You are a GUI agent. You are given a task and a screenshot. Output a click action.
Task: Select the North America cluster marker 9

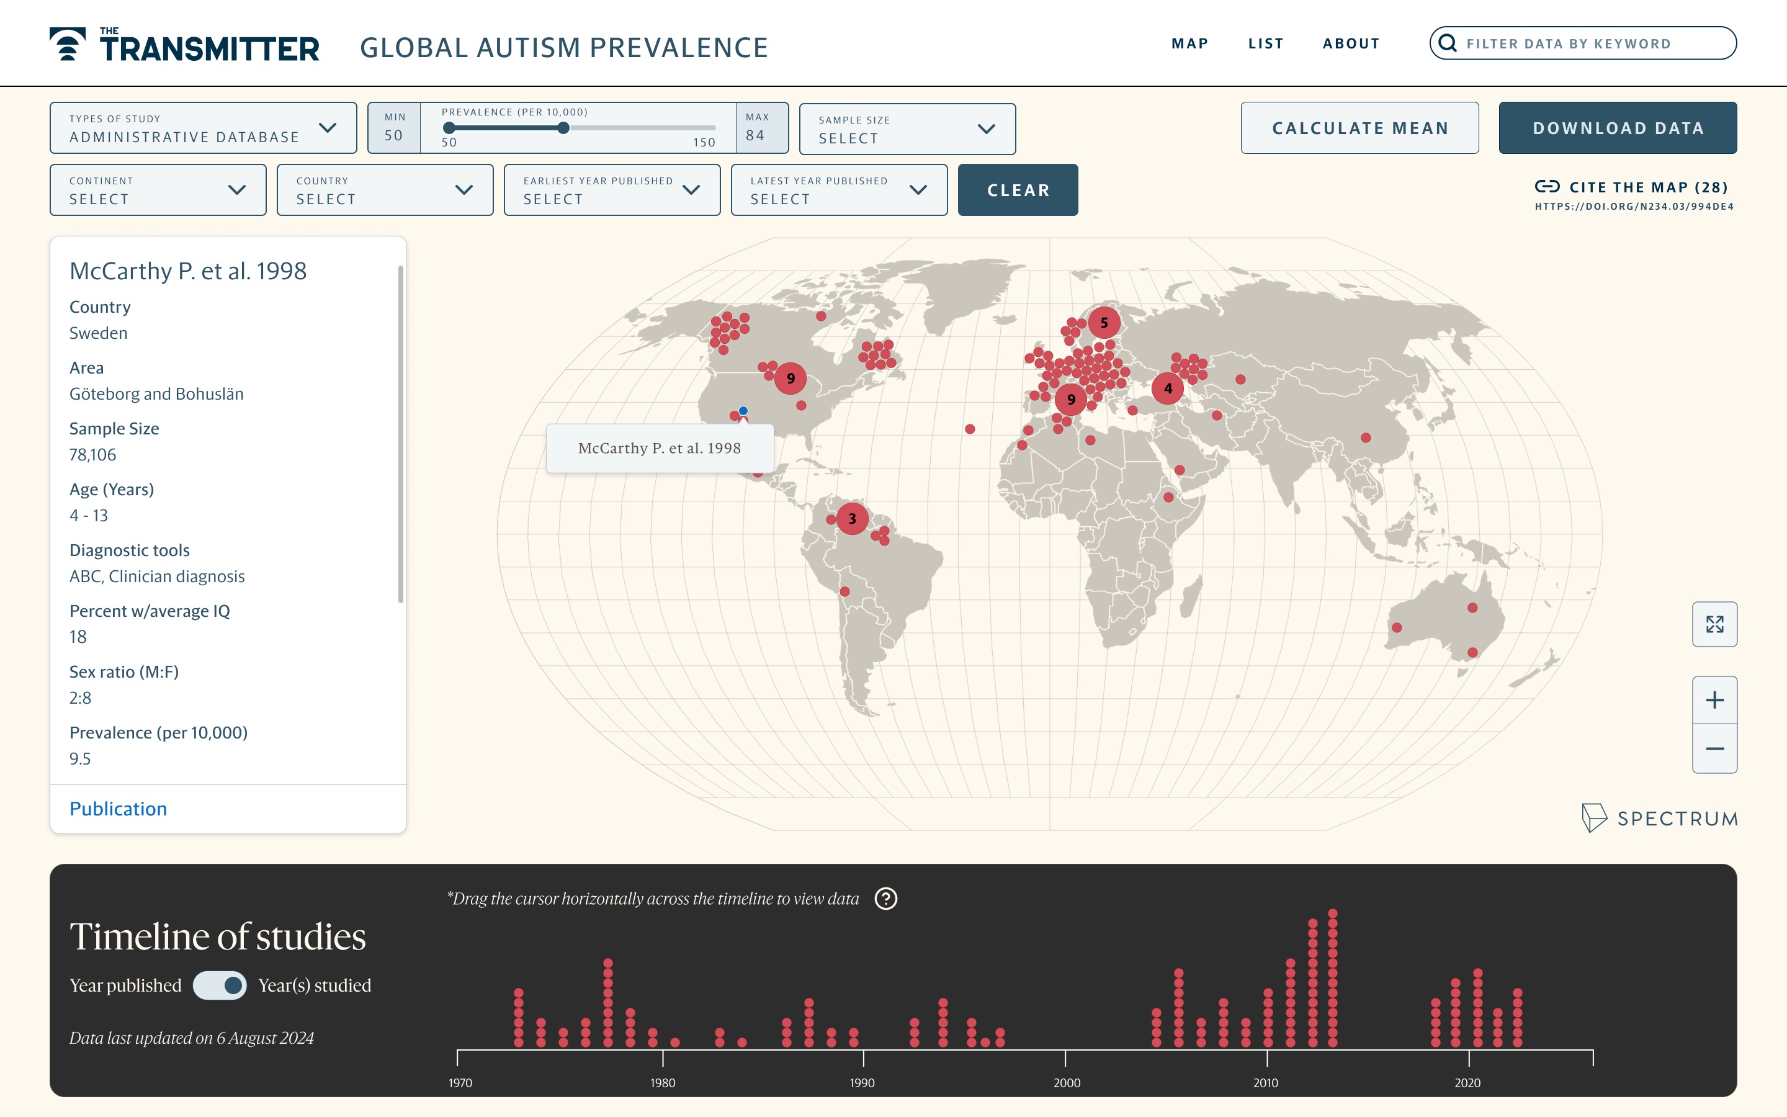tap(790, 379)
